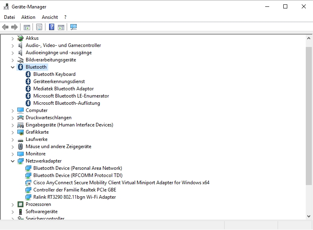Expand Audio-, Video- und Gamecontroller
This screenshot has width=313, height=230.
pos(12,46)
